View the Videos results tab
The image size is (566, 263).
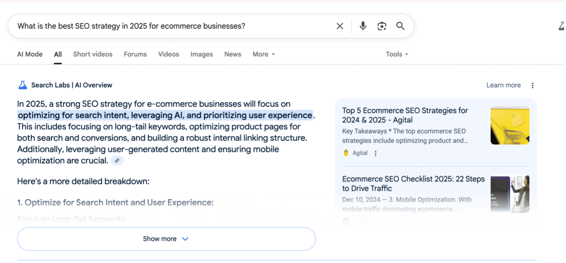click(x=168, y=54)
